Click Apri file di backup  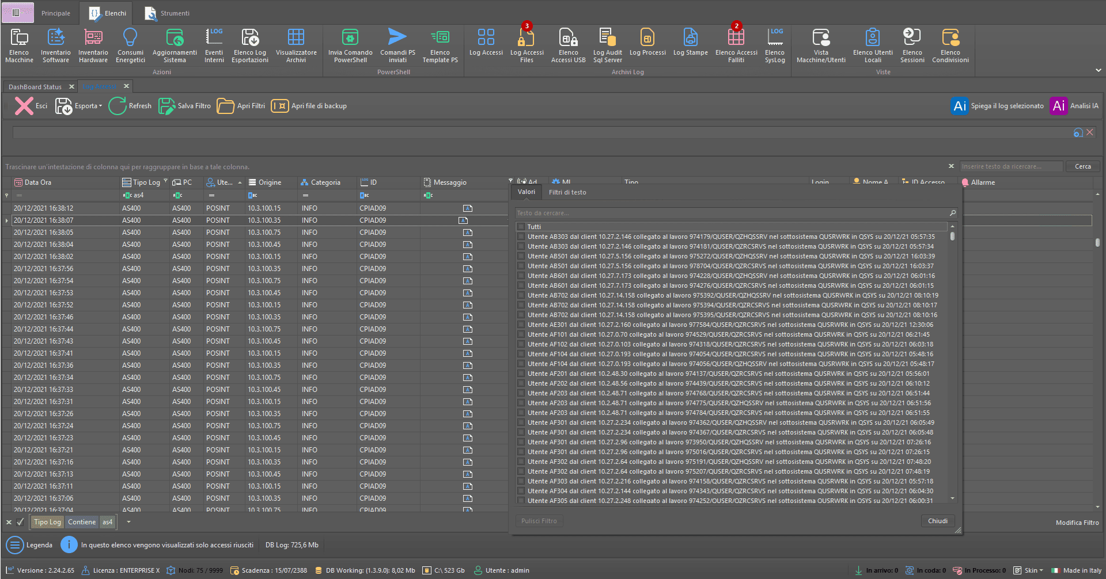[309, 106]
